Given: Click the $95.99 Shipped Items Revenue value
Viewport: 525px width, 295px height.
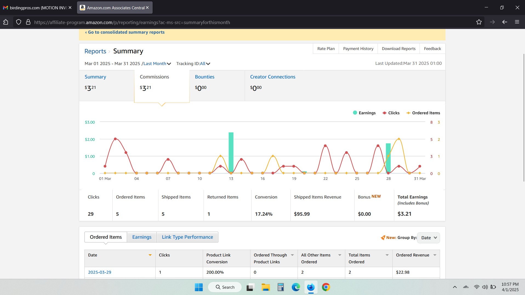Looking at the screenshot, I should [x=302, y=214].
